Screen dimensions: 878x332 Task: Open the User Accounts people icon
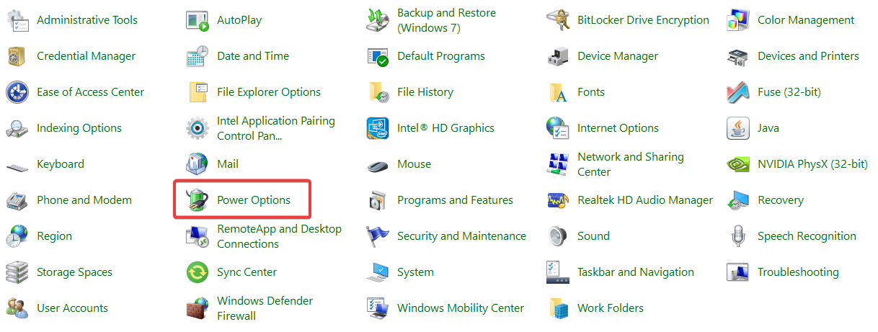pos(17,308)
